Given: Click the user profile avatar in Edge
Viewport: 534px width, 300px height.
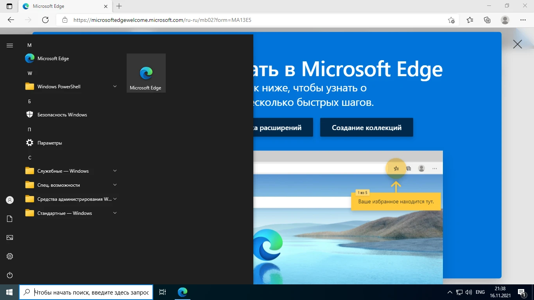Looking at the screenshot, I should [505, 20].
